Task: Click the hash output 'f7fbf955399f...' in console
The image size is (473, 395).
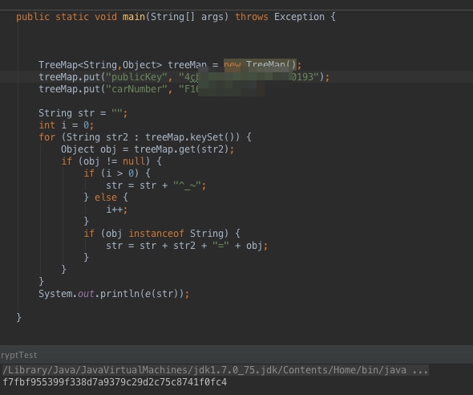Action: click(x=115, y=382)
